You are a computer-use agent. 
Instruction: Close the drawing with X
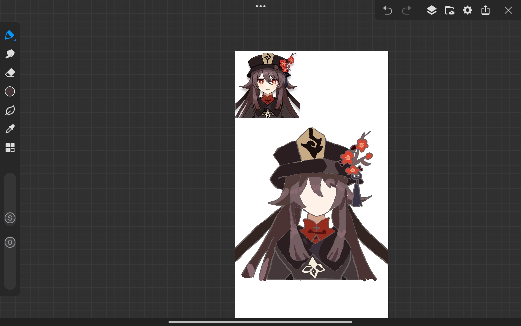pos(508,10)
